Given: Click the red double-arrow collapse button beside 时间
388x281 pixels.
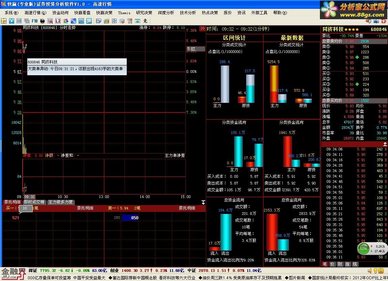Looking at the screenshot, I should tap(202, 28).
